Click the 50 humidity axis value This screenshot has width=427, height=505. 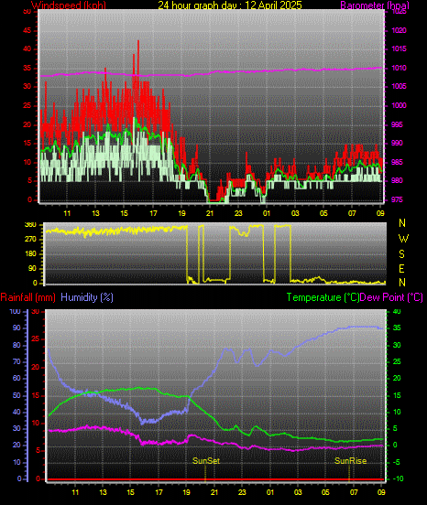(16, 395)
